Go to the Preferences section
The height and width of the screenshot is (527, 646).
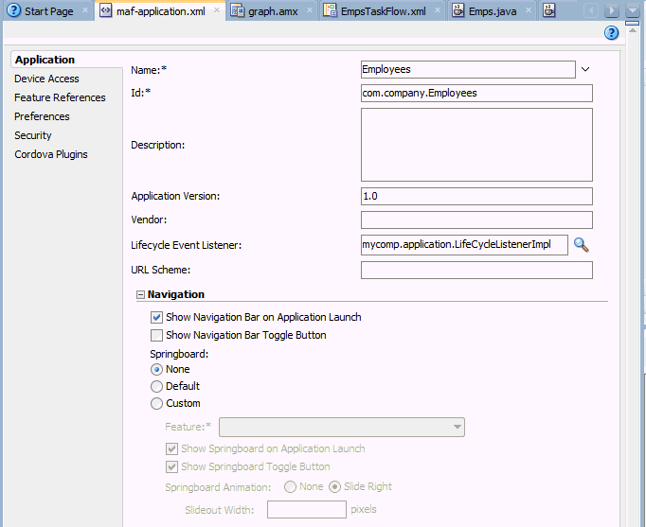pyautogui.click(x=42, y=116)
